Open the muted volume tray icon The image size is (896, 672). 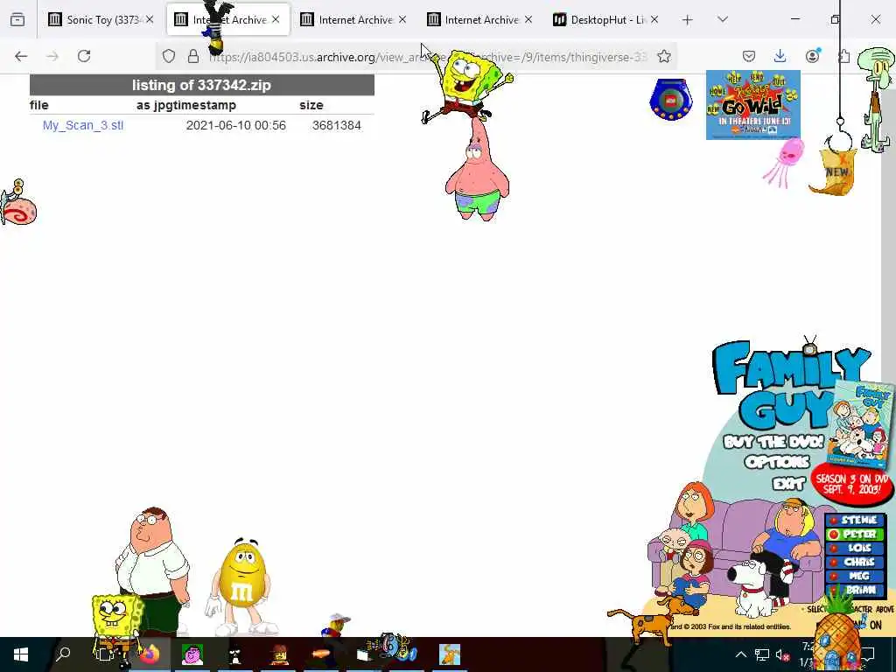(782, 654)
